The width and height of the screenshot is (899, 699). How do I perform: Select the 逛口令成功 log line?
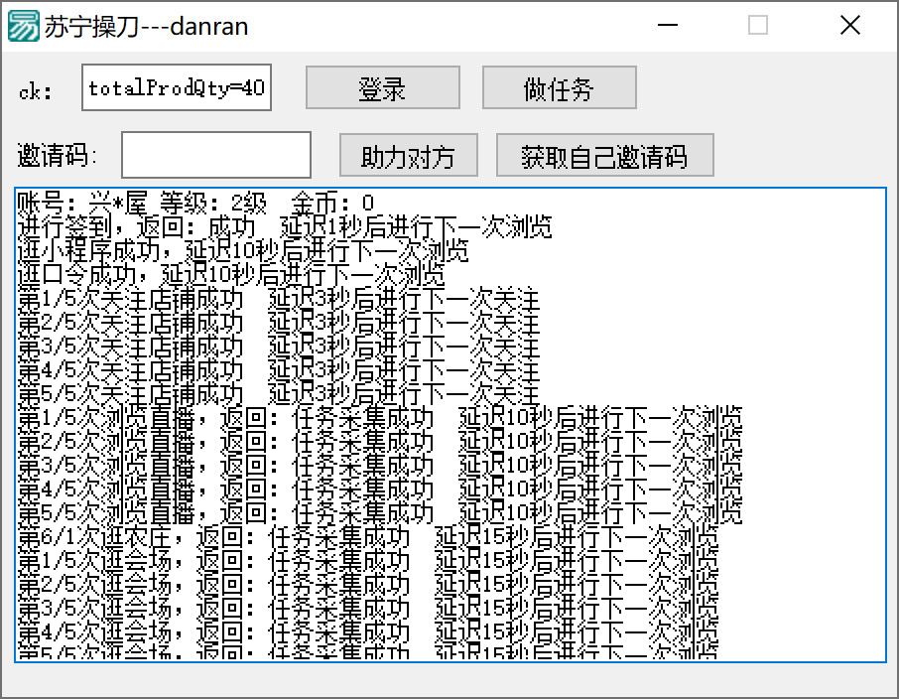(231, 275)
